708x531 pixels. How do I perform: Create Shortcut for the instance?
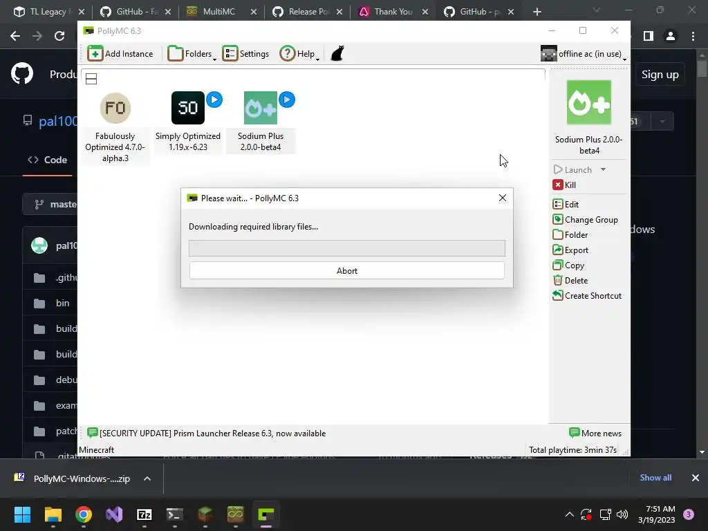click(588, 296)
